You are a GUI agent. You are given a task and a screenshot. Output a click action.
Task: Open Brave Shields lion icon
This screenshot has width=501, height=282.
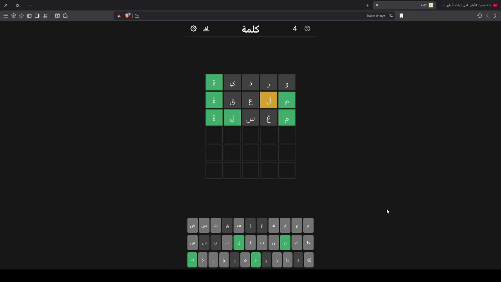click(x=128, y=16)
